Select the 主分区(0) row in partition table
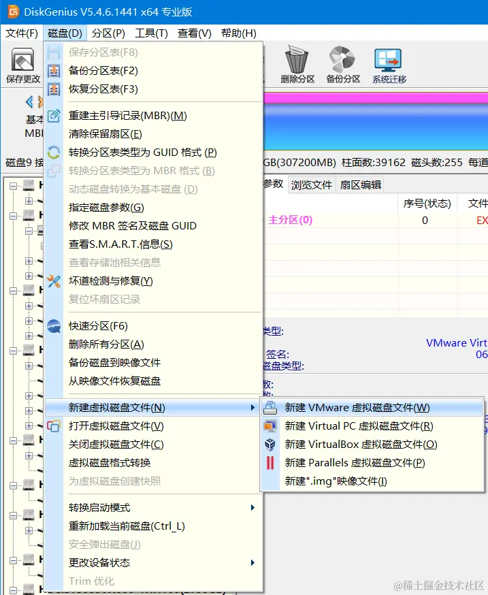 376,220
